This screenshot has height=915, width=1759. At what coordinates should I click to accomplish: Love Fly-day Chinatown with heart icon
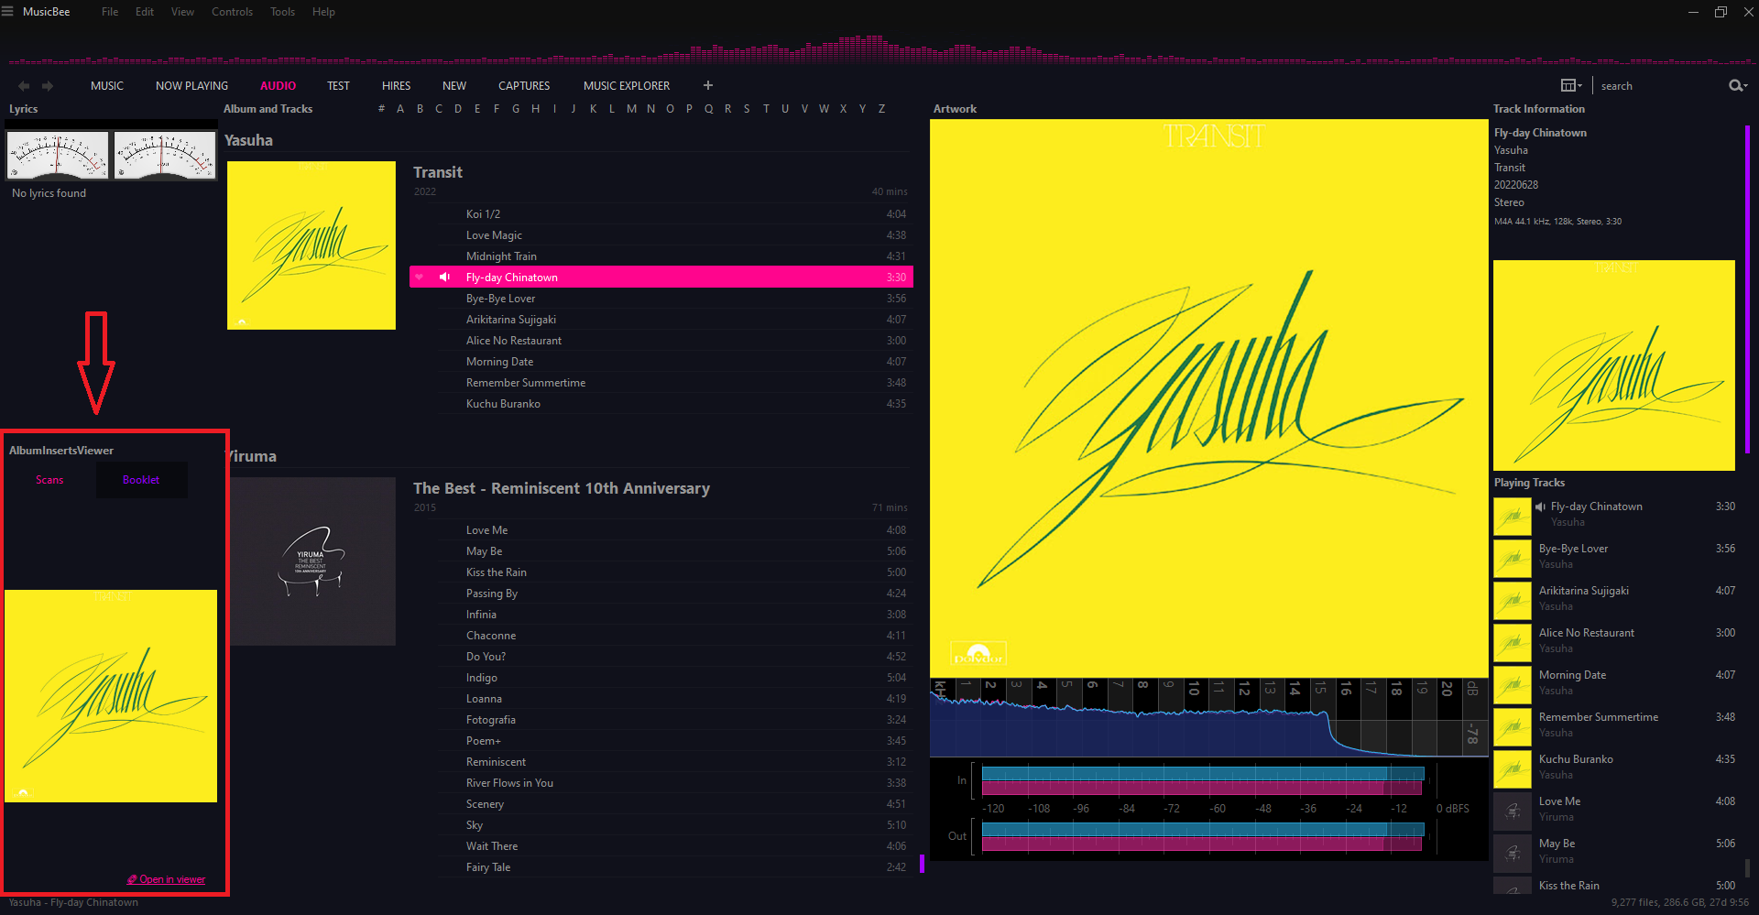click(x=420, y=277)
